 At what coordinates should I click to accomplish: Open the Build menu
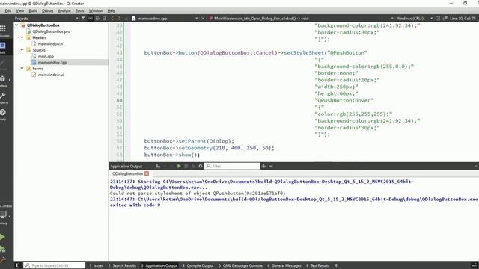(33, 10)
